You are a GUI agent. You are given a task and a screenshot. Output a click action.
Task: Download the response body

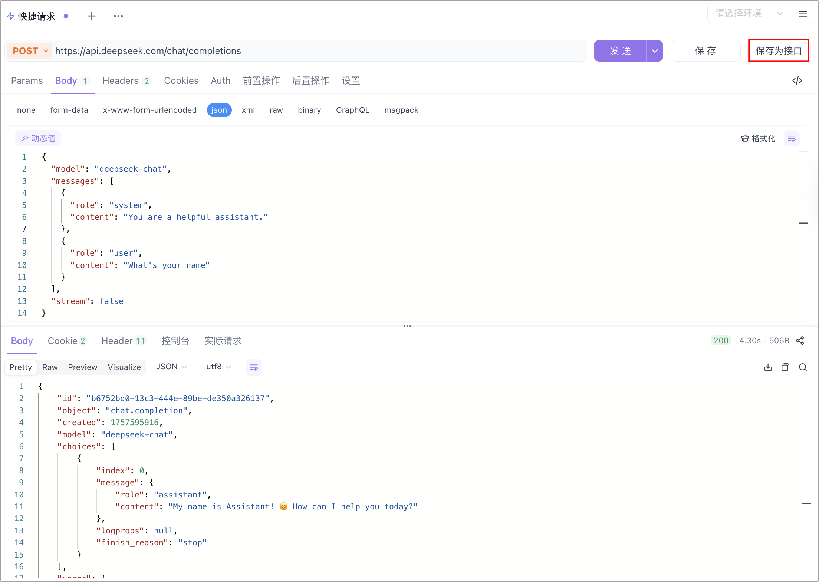click(x=768, y=367)
